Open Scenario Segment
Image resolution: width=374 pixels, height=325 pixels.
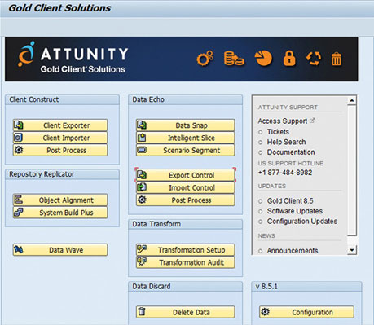coord(185,150)
